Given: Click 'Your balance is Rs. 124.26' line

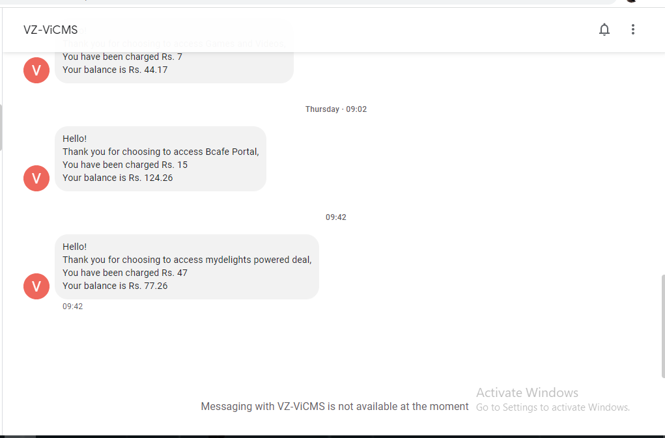Looking at the screenshot, I should tap(117, 178).
